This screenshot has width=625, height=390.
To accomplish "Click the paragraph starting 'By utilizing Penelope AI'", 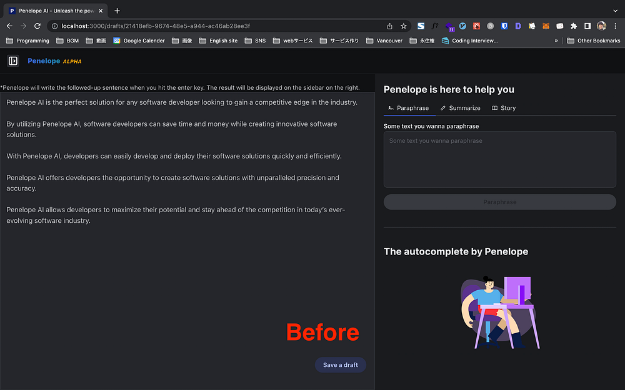I will coord(172,129).
